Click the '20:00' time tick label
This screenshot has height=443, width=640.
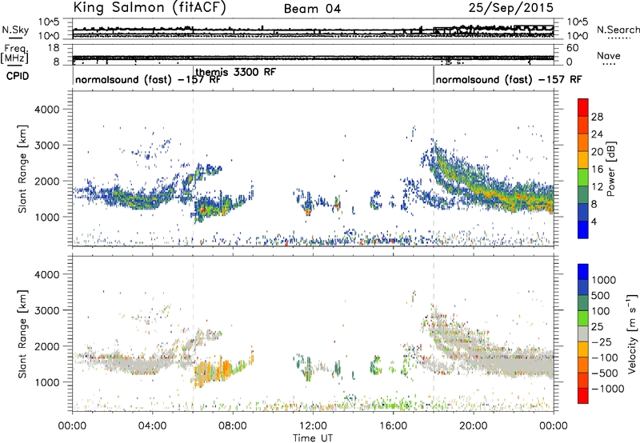[473, 426]
